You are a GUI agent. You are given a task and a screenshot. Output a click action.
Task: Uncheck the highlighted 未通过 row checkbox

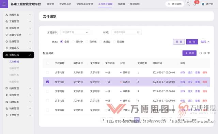point(48,82)
